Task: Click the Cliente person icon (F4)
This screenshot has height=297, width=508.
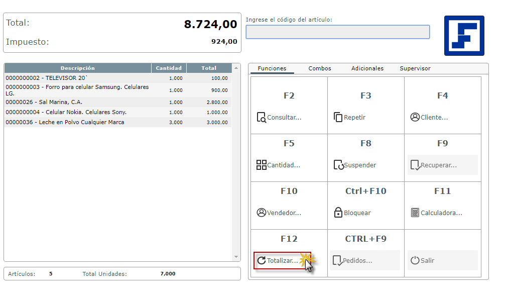Action: click(415, 117)
